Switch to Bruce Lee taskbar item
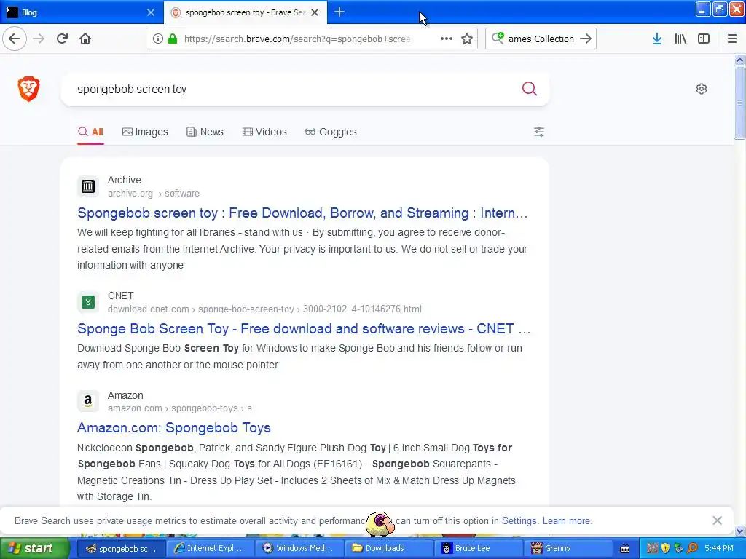The height and width of the screenshot is (559, 746). 479,548
